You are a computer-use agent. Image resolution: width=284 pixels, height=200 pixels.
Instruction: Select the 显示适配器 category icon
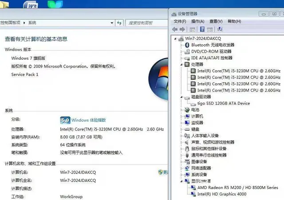click(x=187, y=181)
